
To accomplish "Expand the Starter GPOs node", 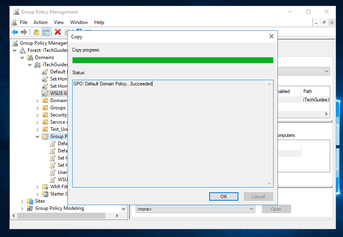I will [x=38, y=194].
